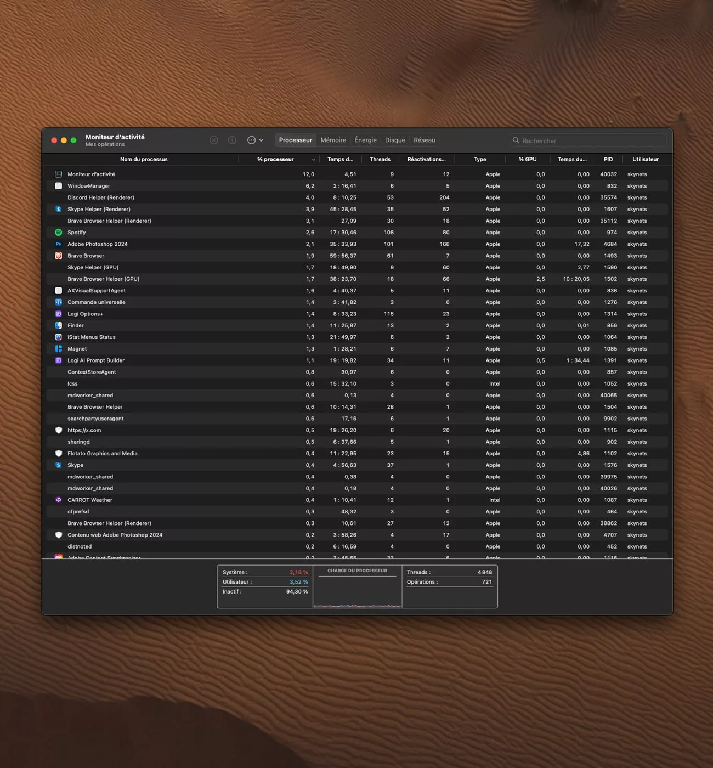Select the Skype Helper (GPU) row
Screen dimensions: 713x768
[357, 267]
